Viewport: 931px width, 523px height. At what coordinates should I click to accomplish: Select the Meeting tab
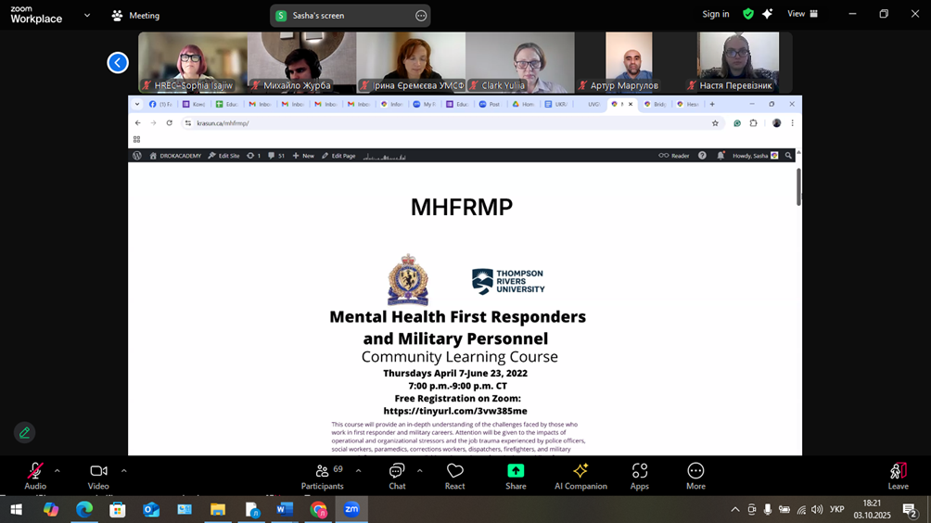click(x=135, y=15)
